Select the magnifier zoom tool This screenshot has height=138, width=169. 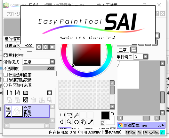point(69,122)
